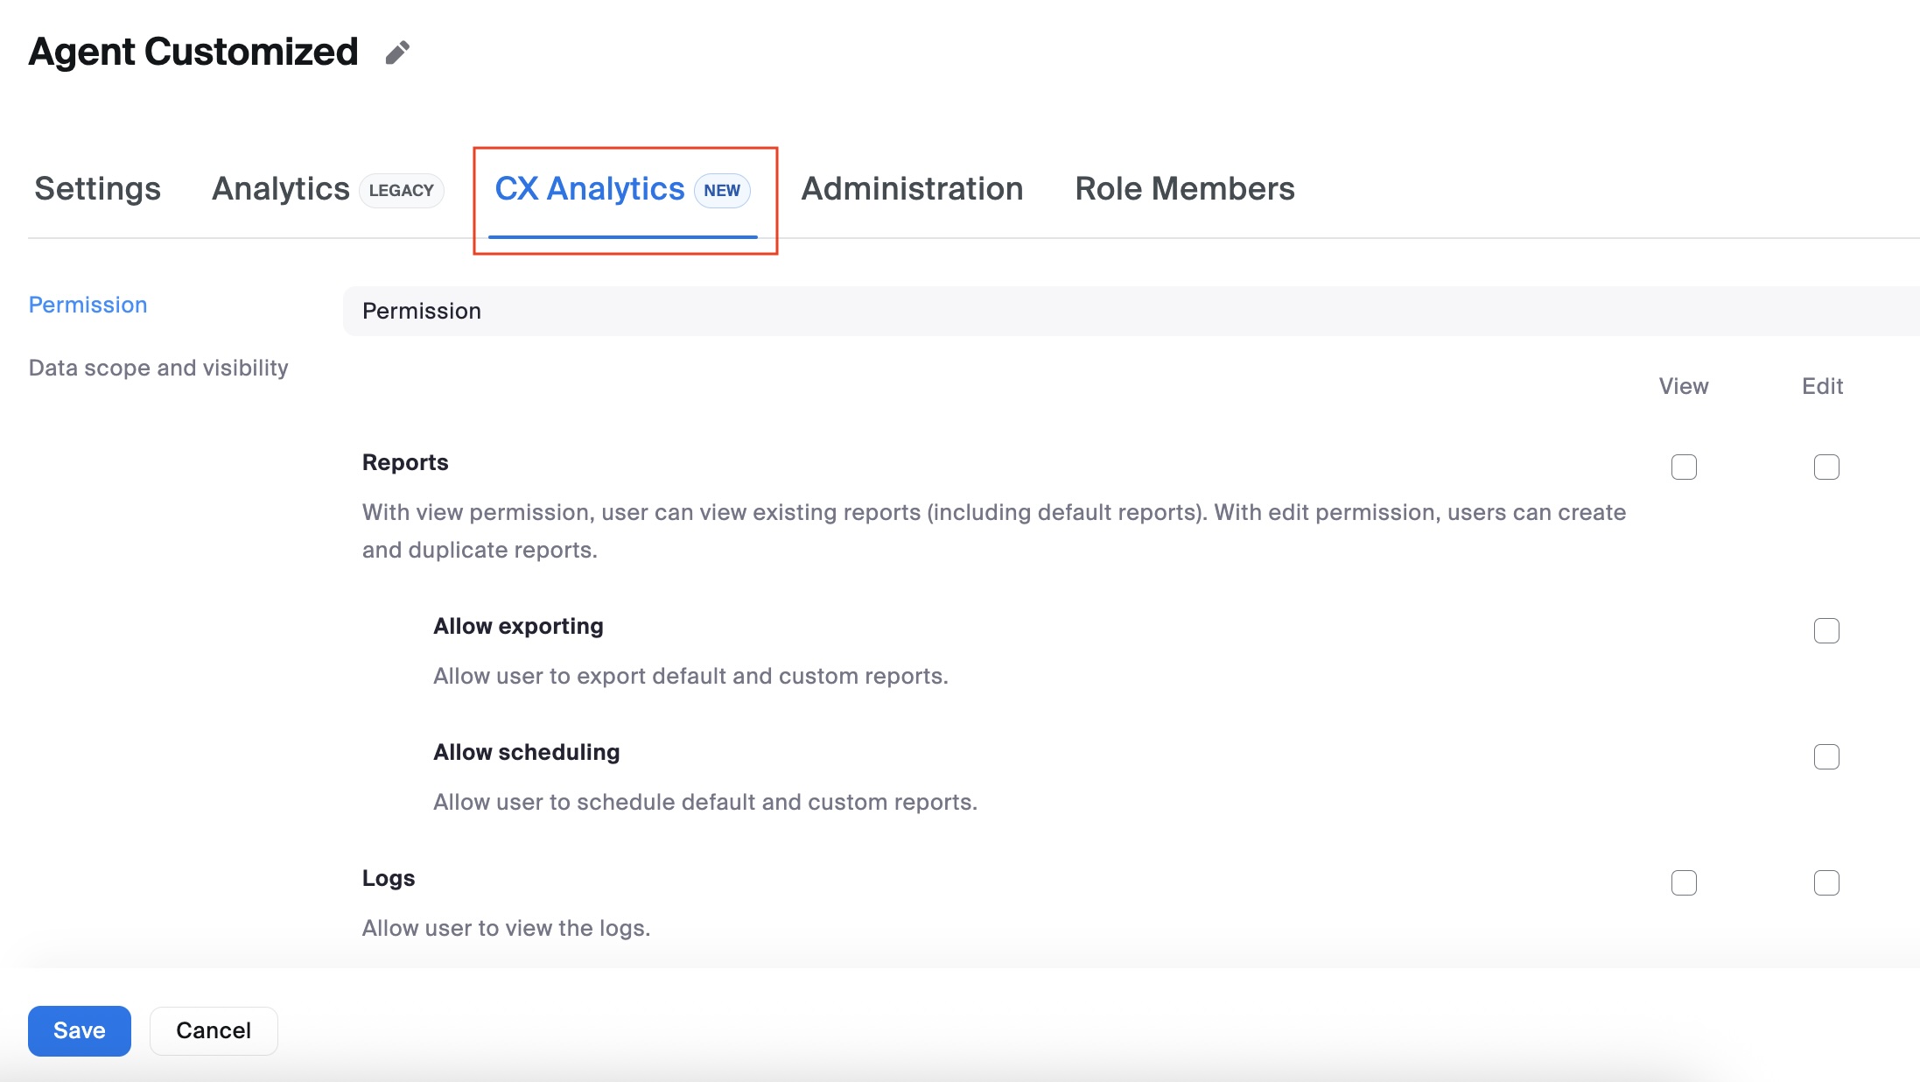
Task: Check the Allow scheduling checkbox
Action: (1825, 755)
